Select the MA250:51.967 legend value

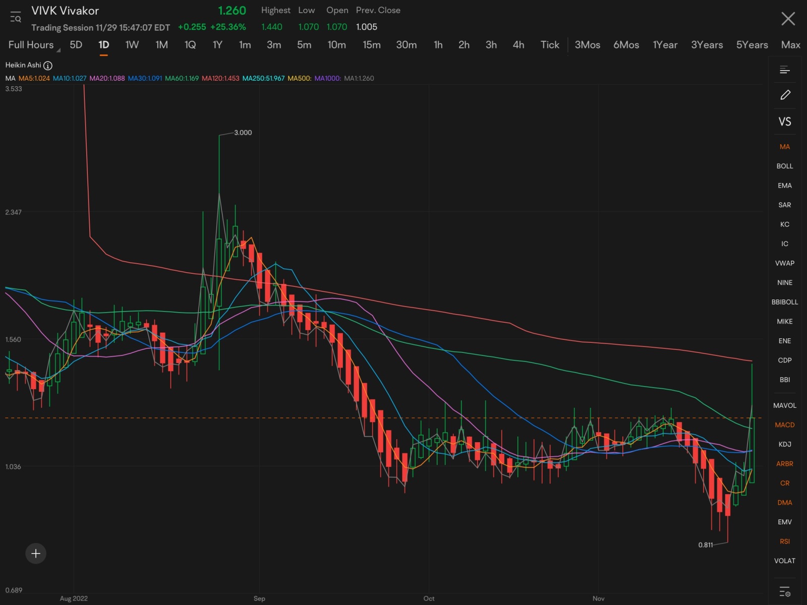263,78
